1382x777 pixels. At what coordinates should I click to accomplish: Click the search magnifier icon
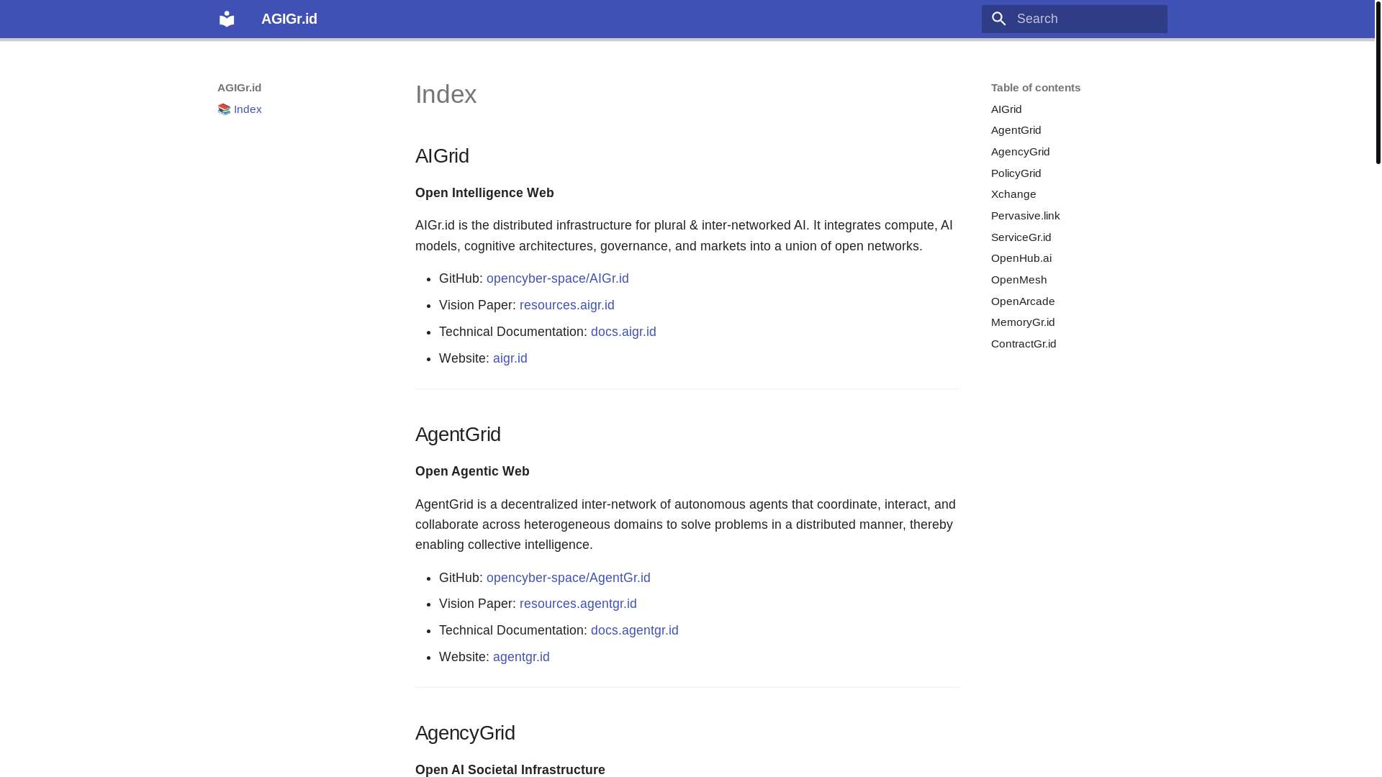coord(998,19)
